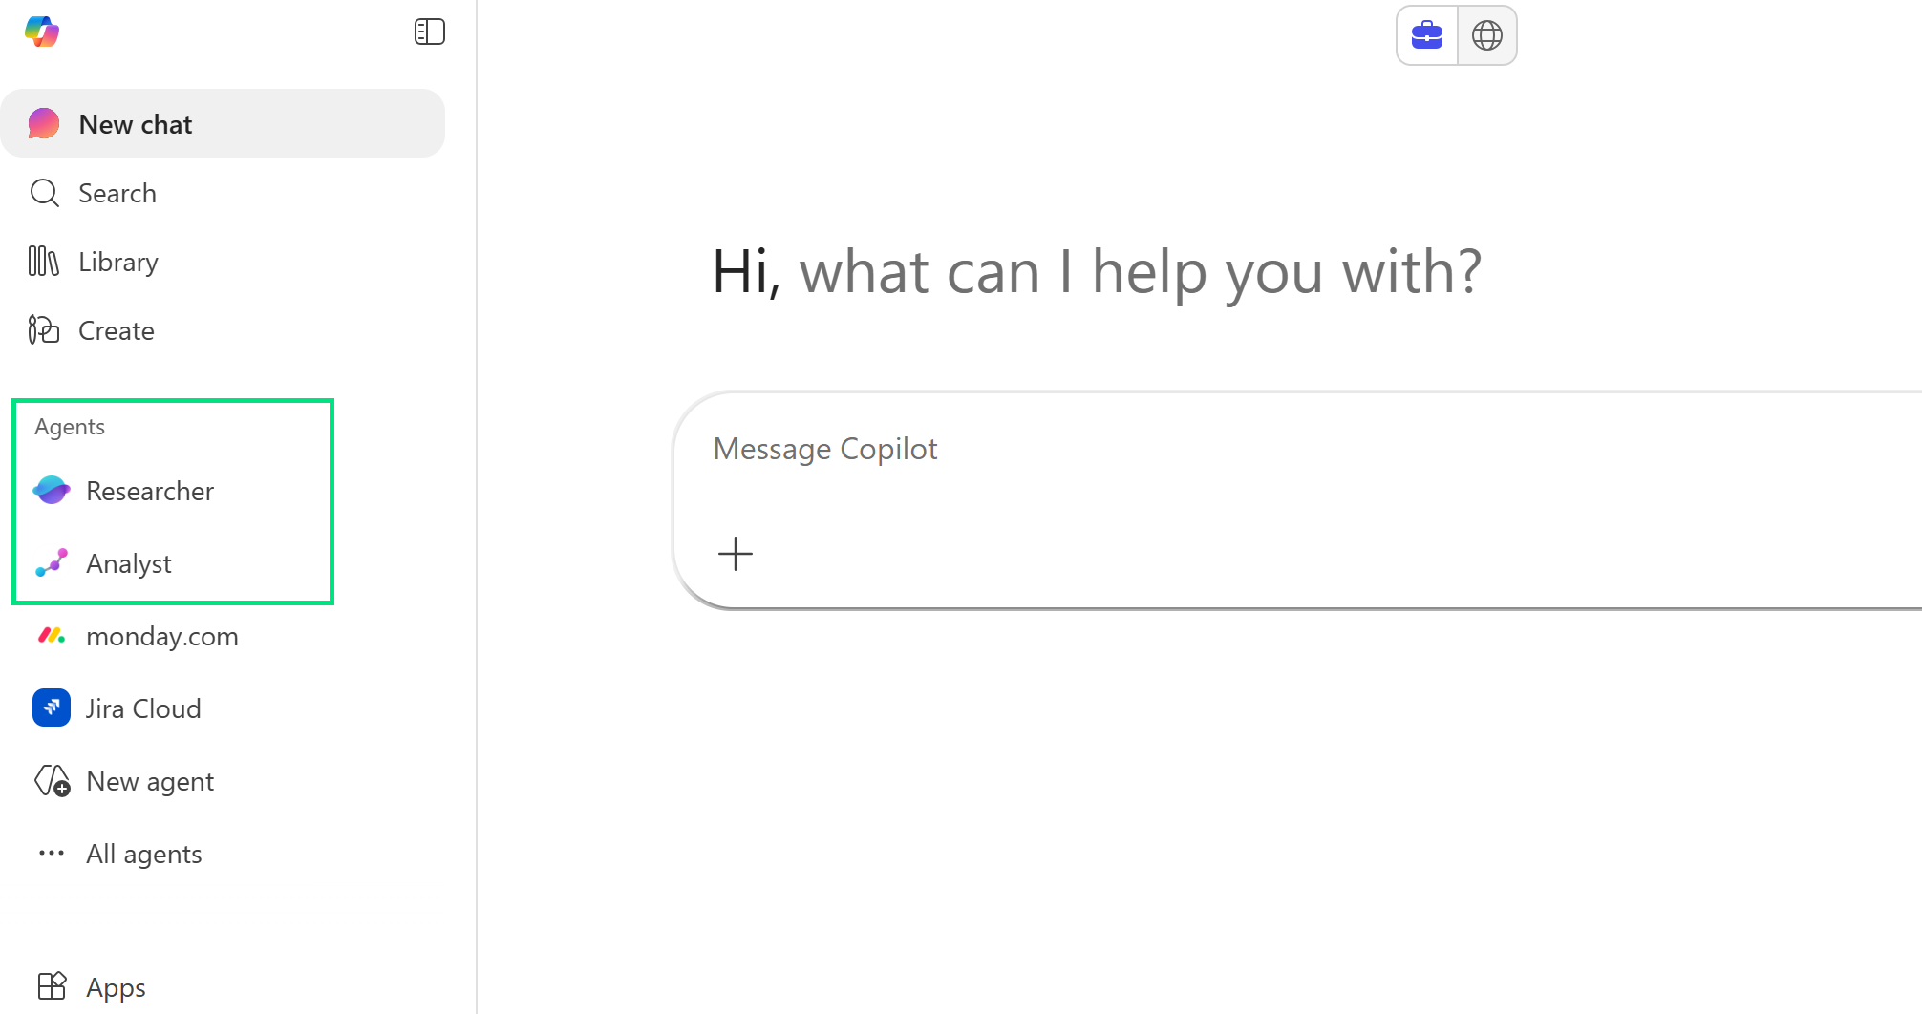This screenshot has height=1014, width=1922.
Task: Expand All agents list
Action: tap(143, 853)
